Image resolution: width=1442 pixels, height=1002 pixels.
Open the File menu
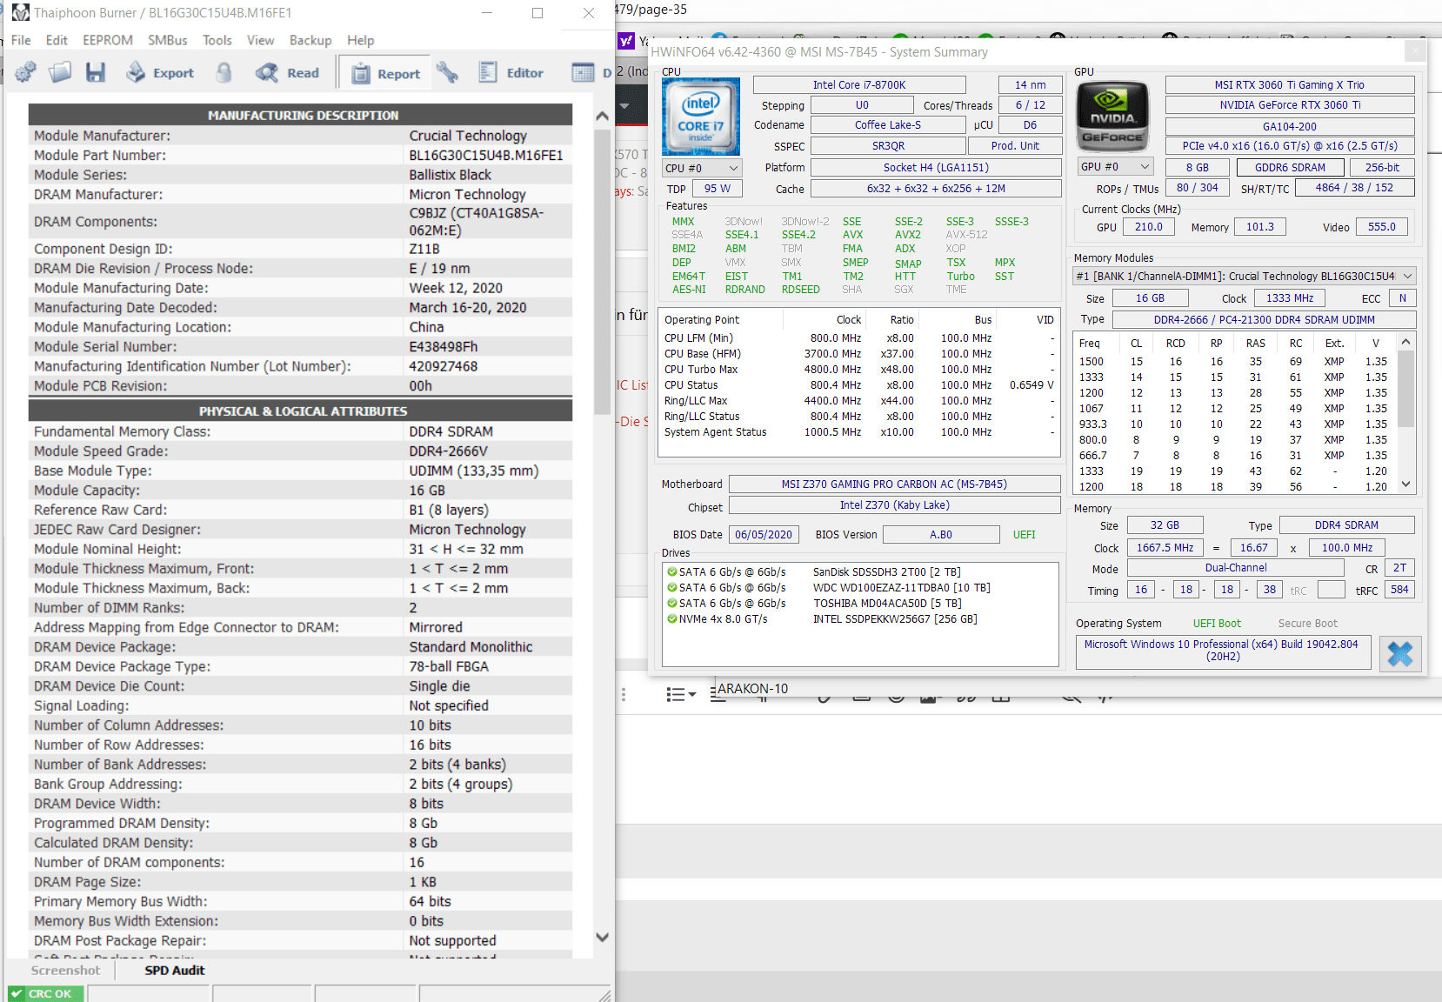pos(21,40)
